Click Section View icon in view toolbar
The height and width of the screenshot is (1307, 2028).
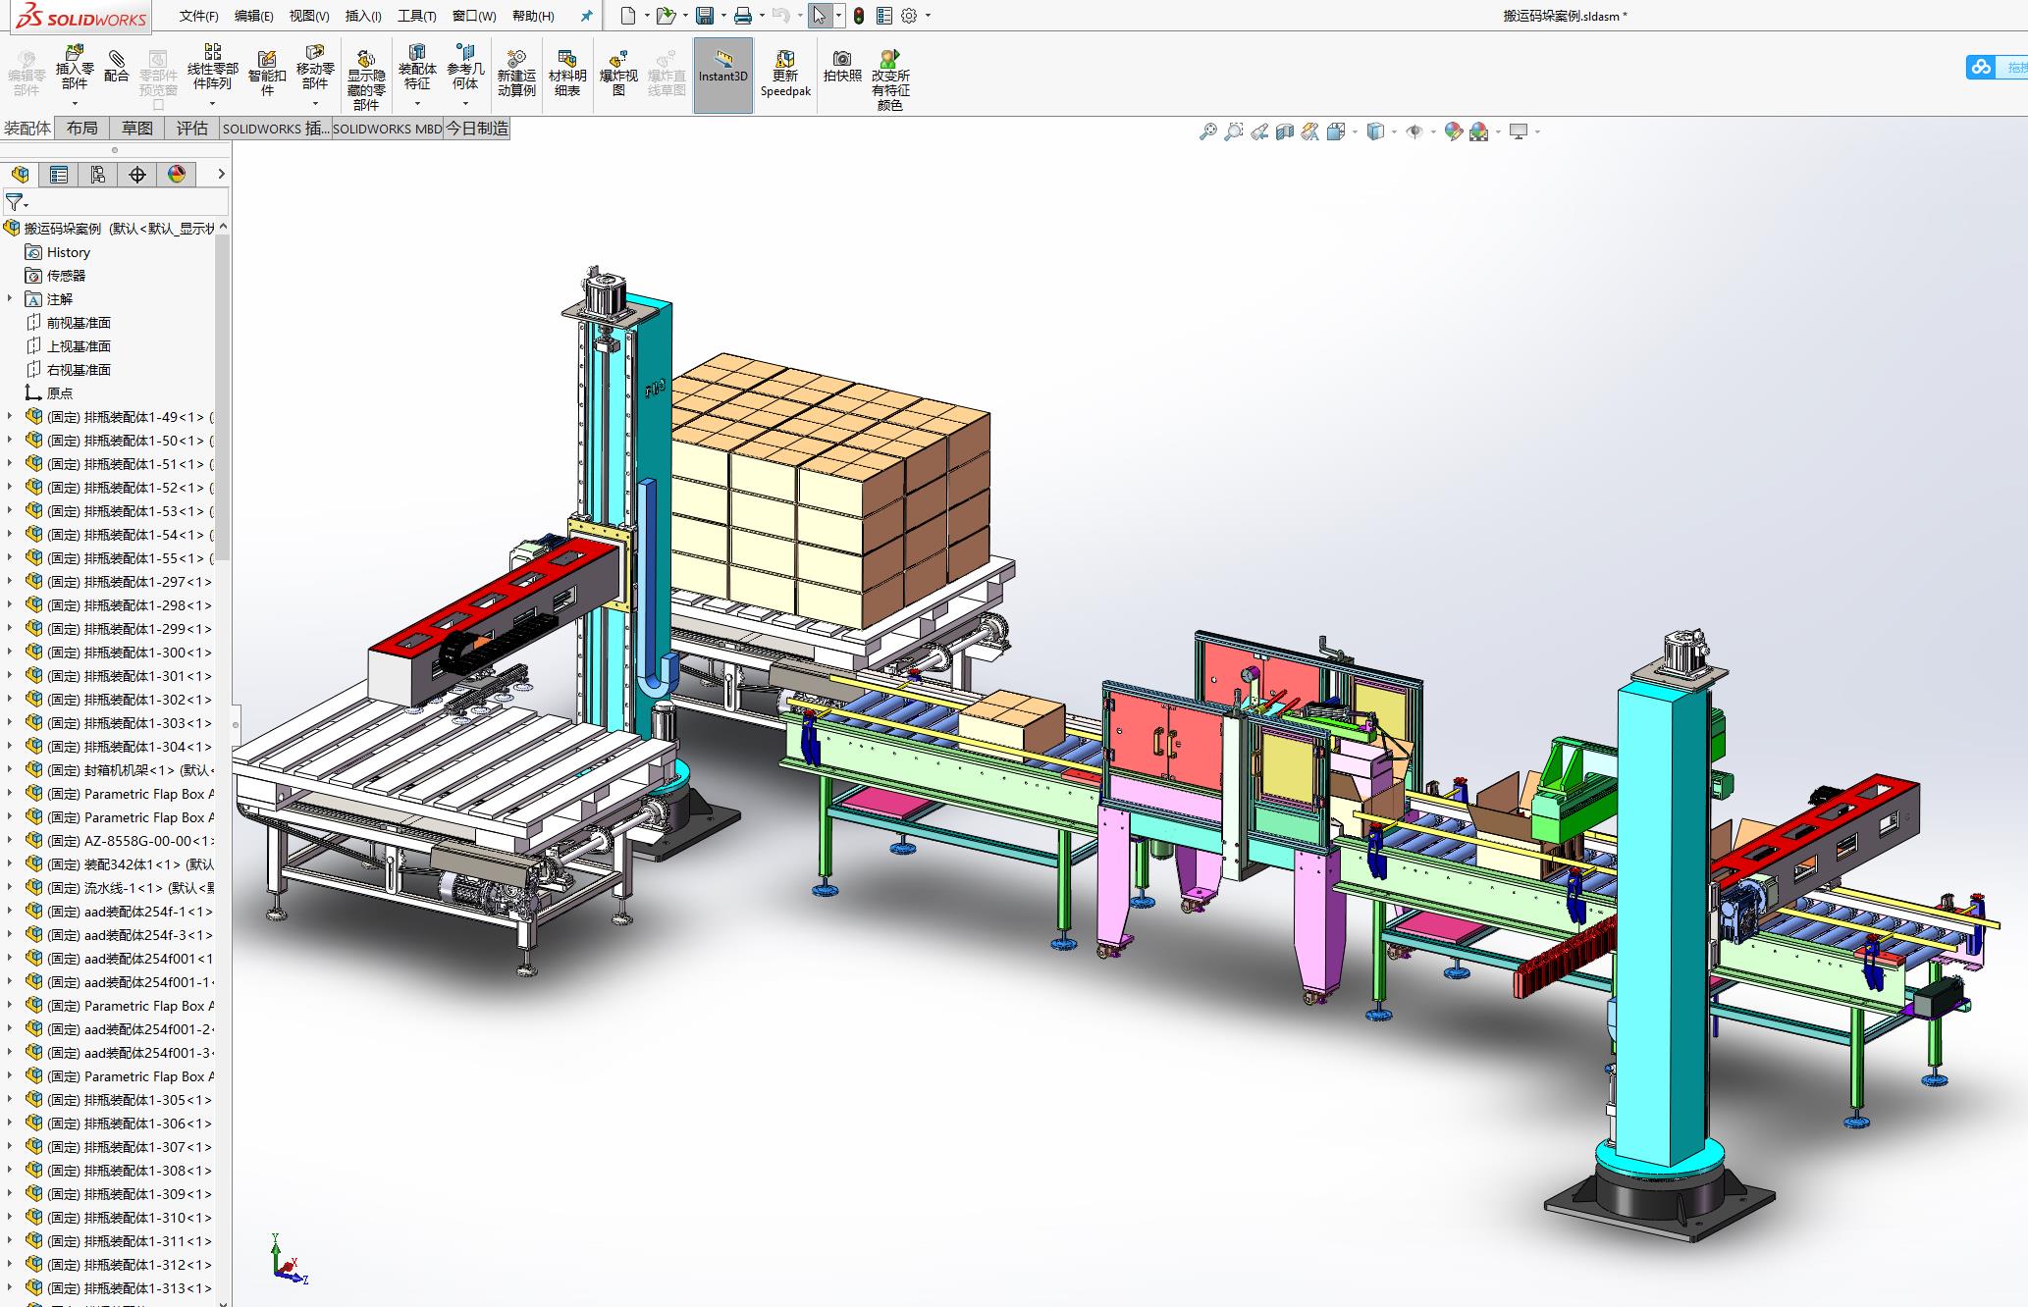(1285, 131)
